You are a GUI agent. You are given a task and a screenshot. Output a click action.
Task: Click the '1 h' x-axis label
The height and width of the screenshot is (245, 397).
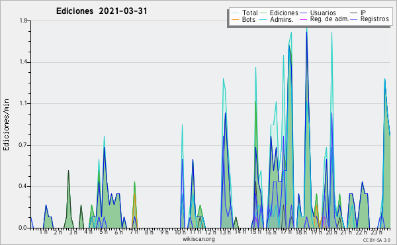pos(43,232)
